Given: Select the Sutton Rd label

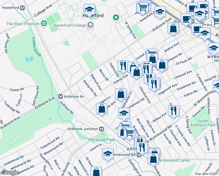Looking at the screenshot, I should point(191,93).
